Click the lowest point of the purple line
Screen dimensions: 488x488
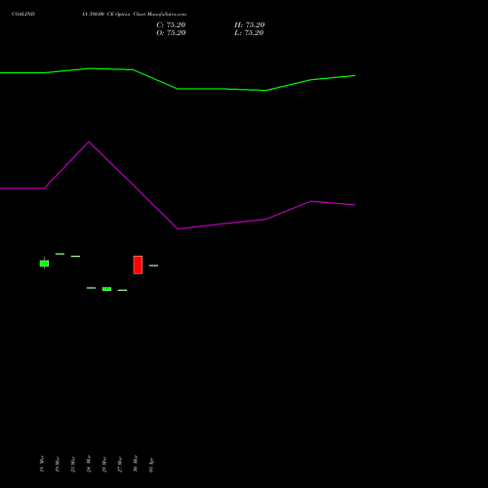coord(178,229)
